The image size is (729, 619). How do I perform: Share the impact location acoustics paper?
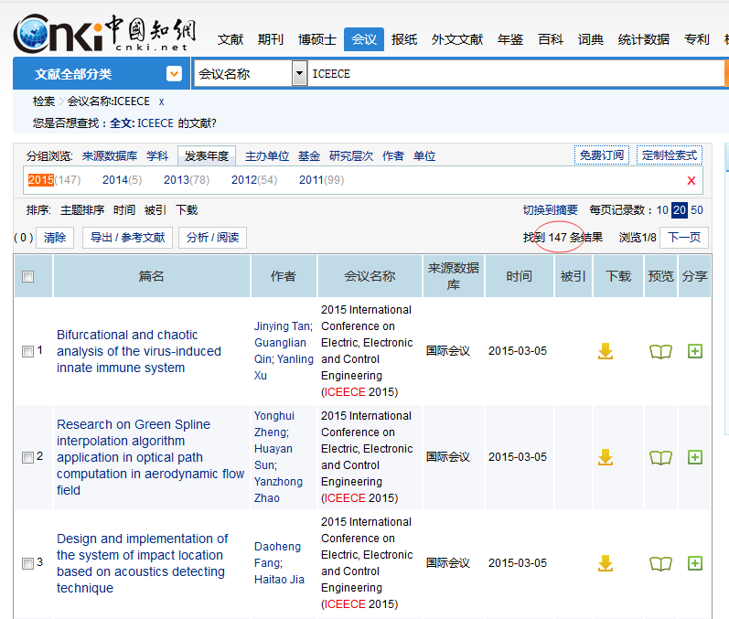694,563
